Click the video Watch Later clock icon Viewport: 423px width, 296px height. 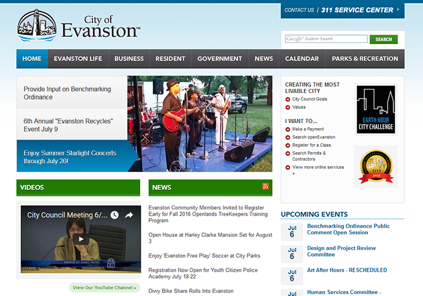click(x=115, y=215)
